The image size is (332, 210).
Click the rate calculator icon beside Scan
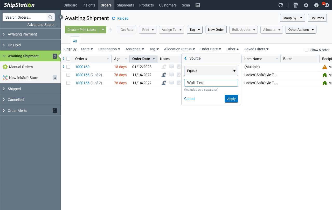point(197,5)
